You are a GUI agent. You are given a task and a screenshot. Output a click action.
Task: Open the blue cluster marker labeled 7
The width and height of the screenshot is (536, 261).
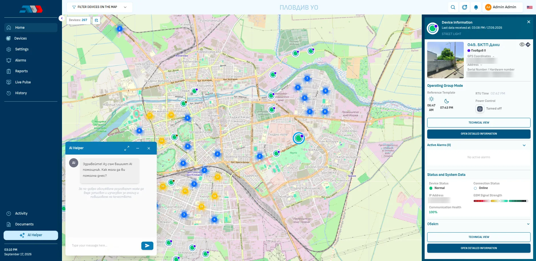[x=307, y=79]
